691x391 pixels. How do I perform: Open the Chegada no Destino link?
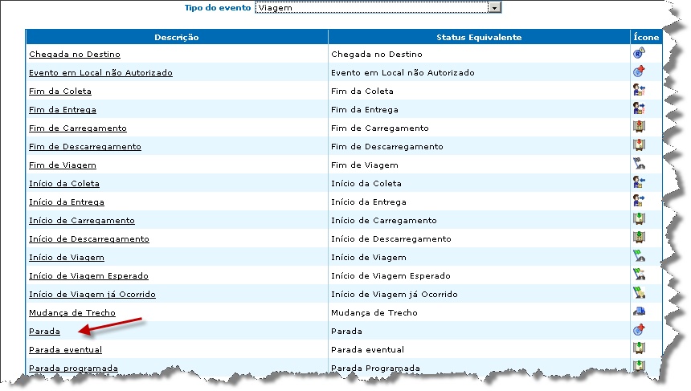[75, 54]
